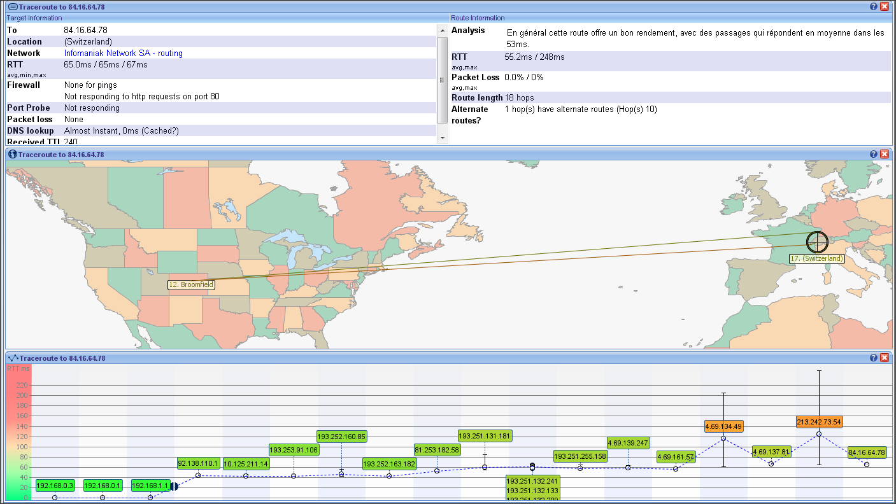Image resolution: width=896 pixels, height=504 pixels.
Task: Click the target information scrollbar thumb
Action: (x=441, y=80)
